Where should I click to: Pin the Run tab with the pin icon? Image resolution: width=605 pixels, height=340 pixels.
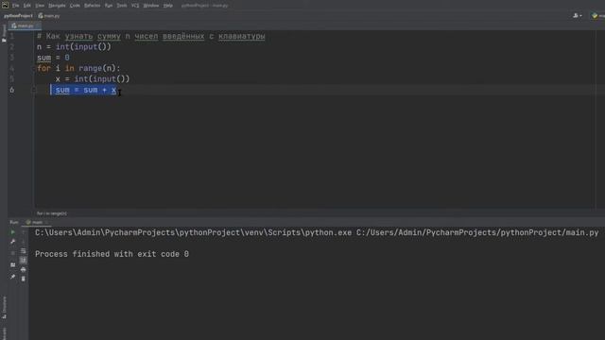tap(12, 277)
